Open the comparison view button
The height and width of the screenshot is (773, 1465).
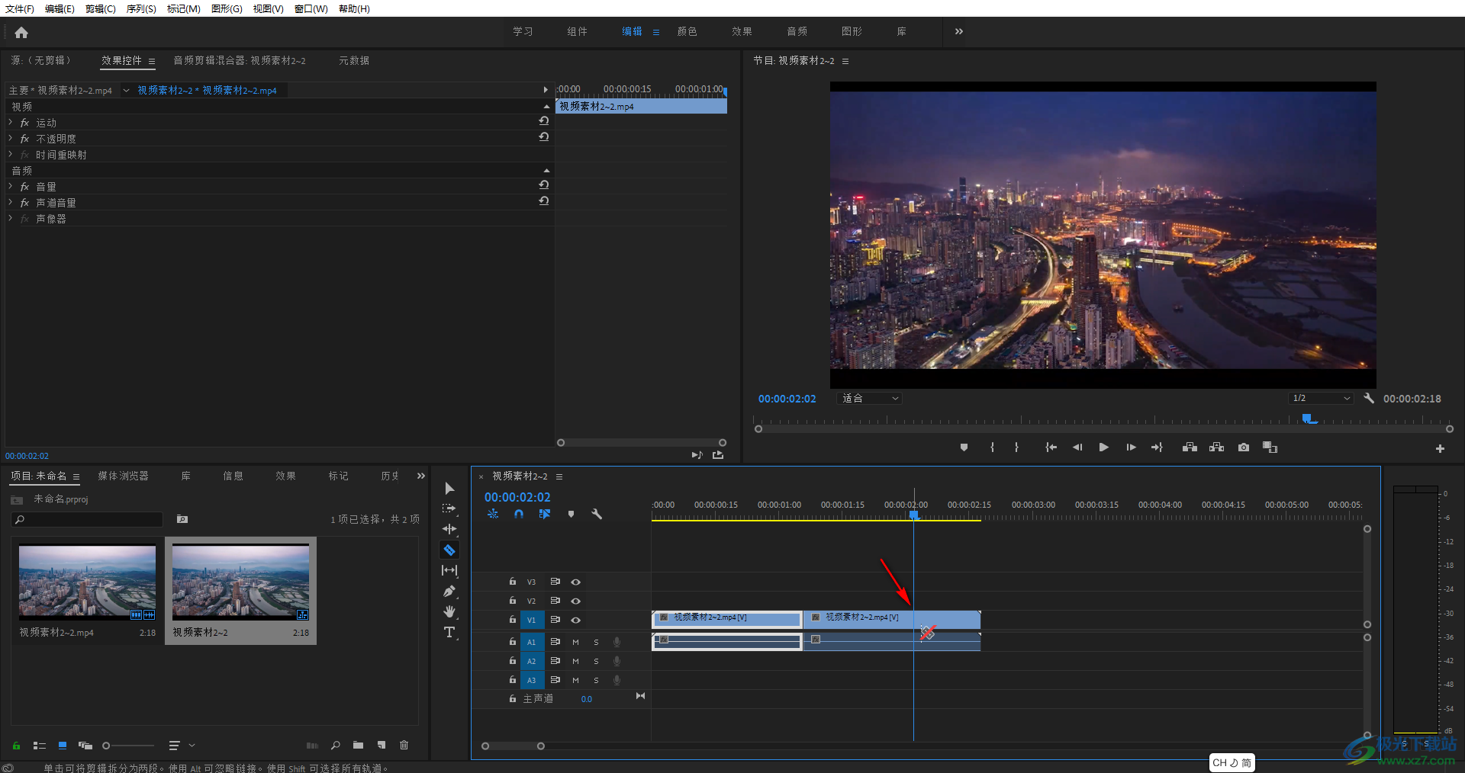click(1270, 447)
